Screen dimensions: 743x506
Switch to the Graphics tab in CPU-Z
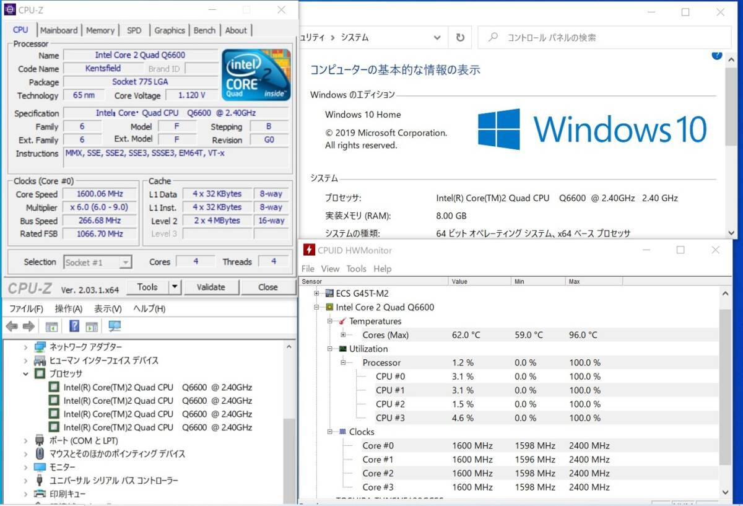pos(170,30)
